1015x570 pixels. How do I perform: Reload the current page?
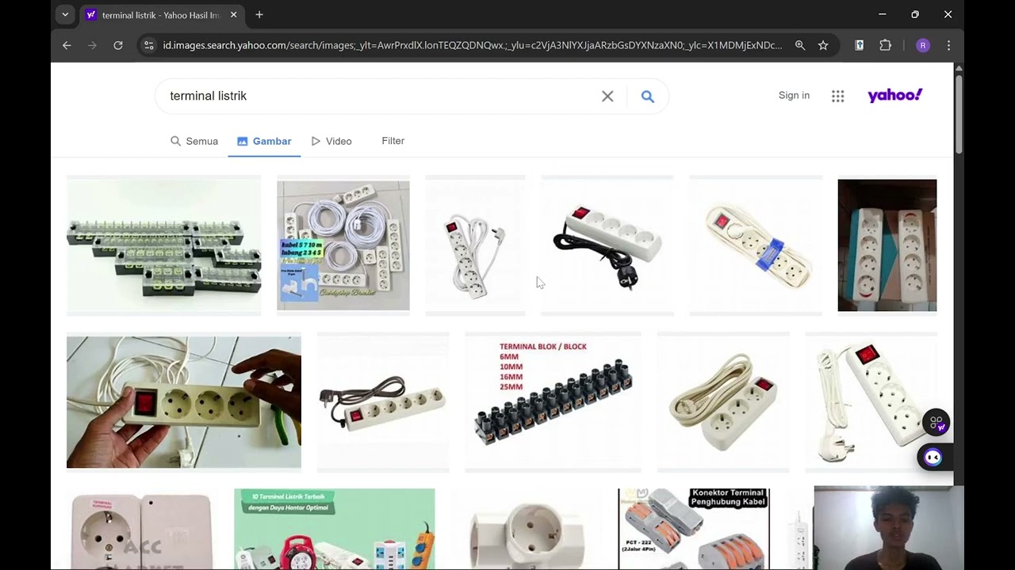tap(118, 45)
